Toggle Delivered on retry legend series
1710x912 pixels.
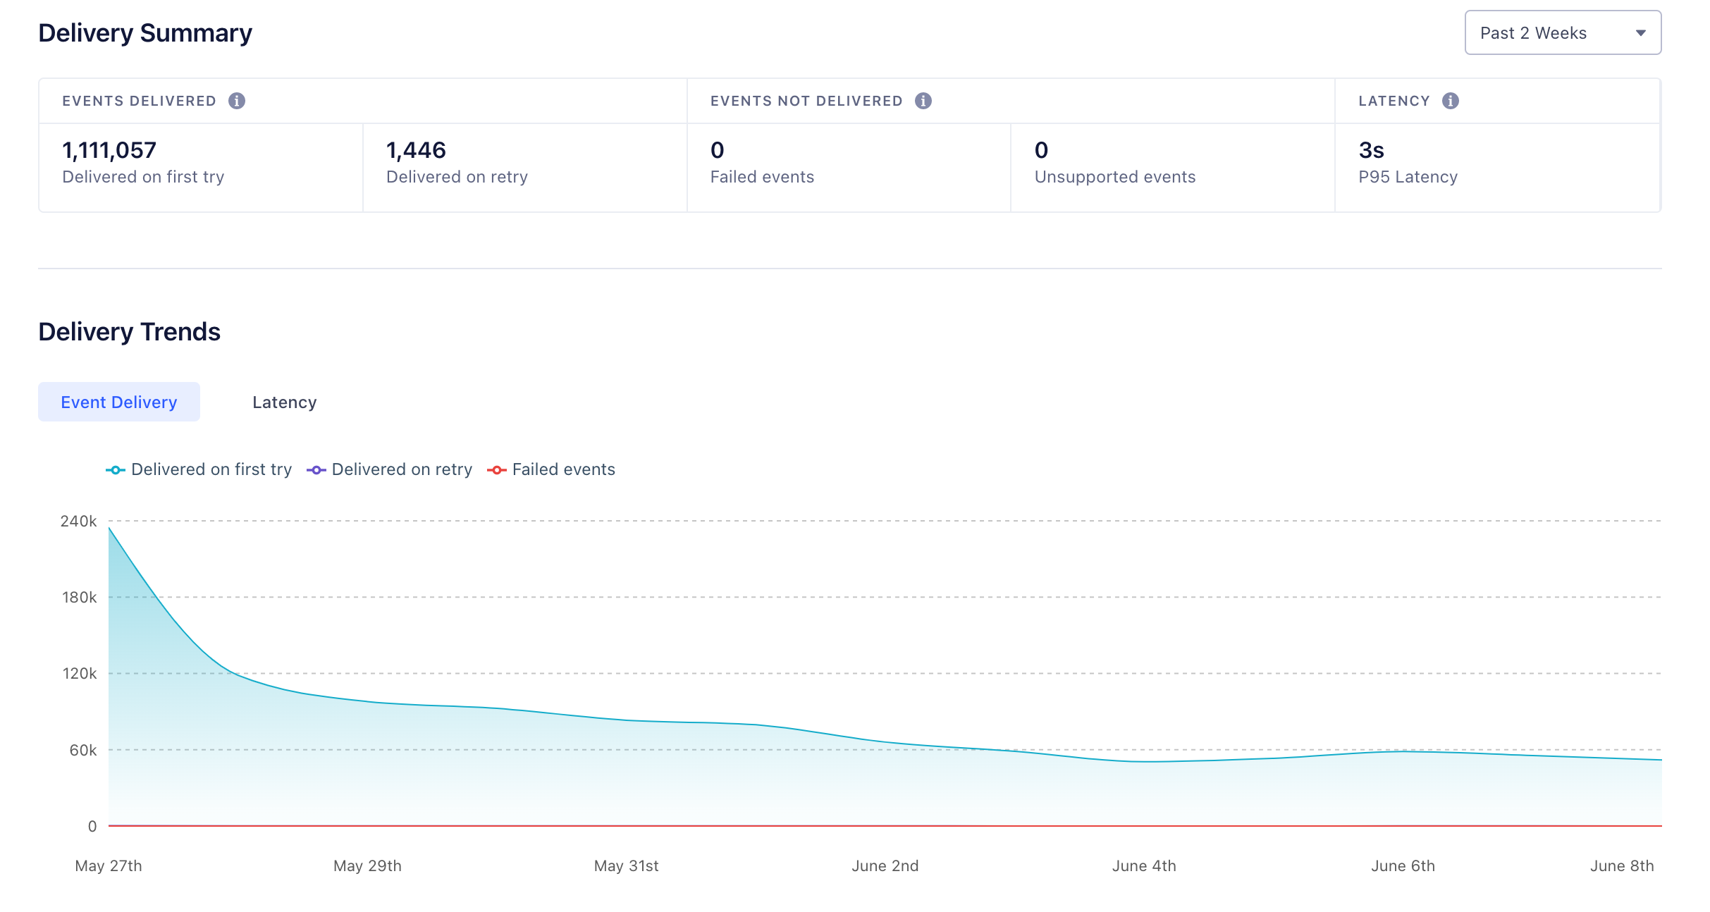tap(390, 469)
